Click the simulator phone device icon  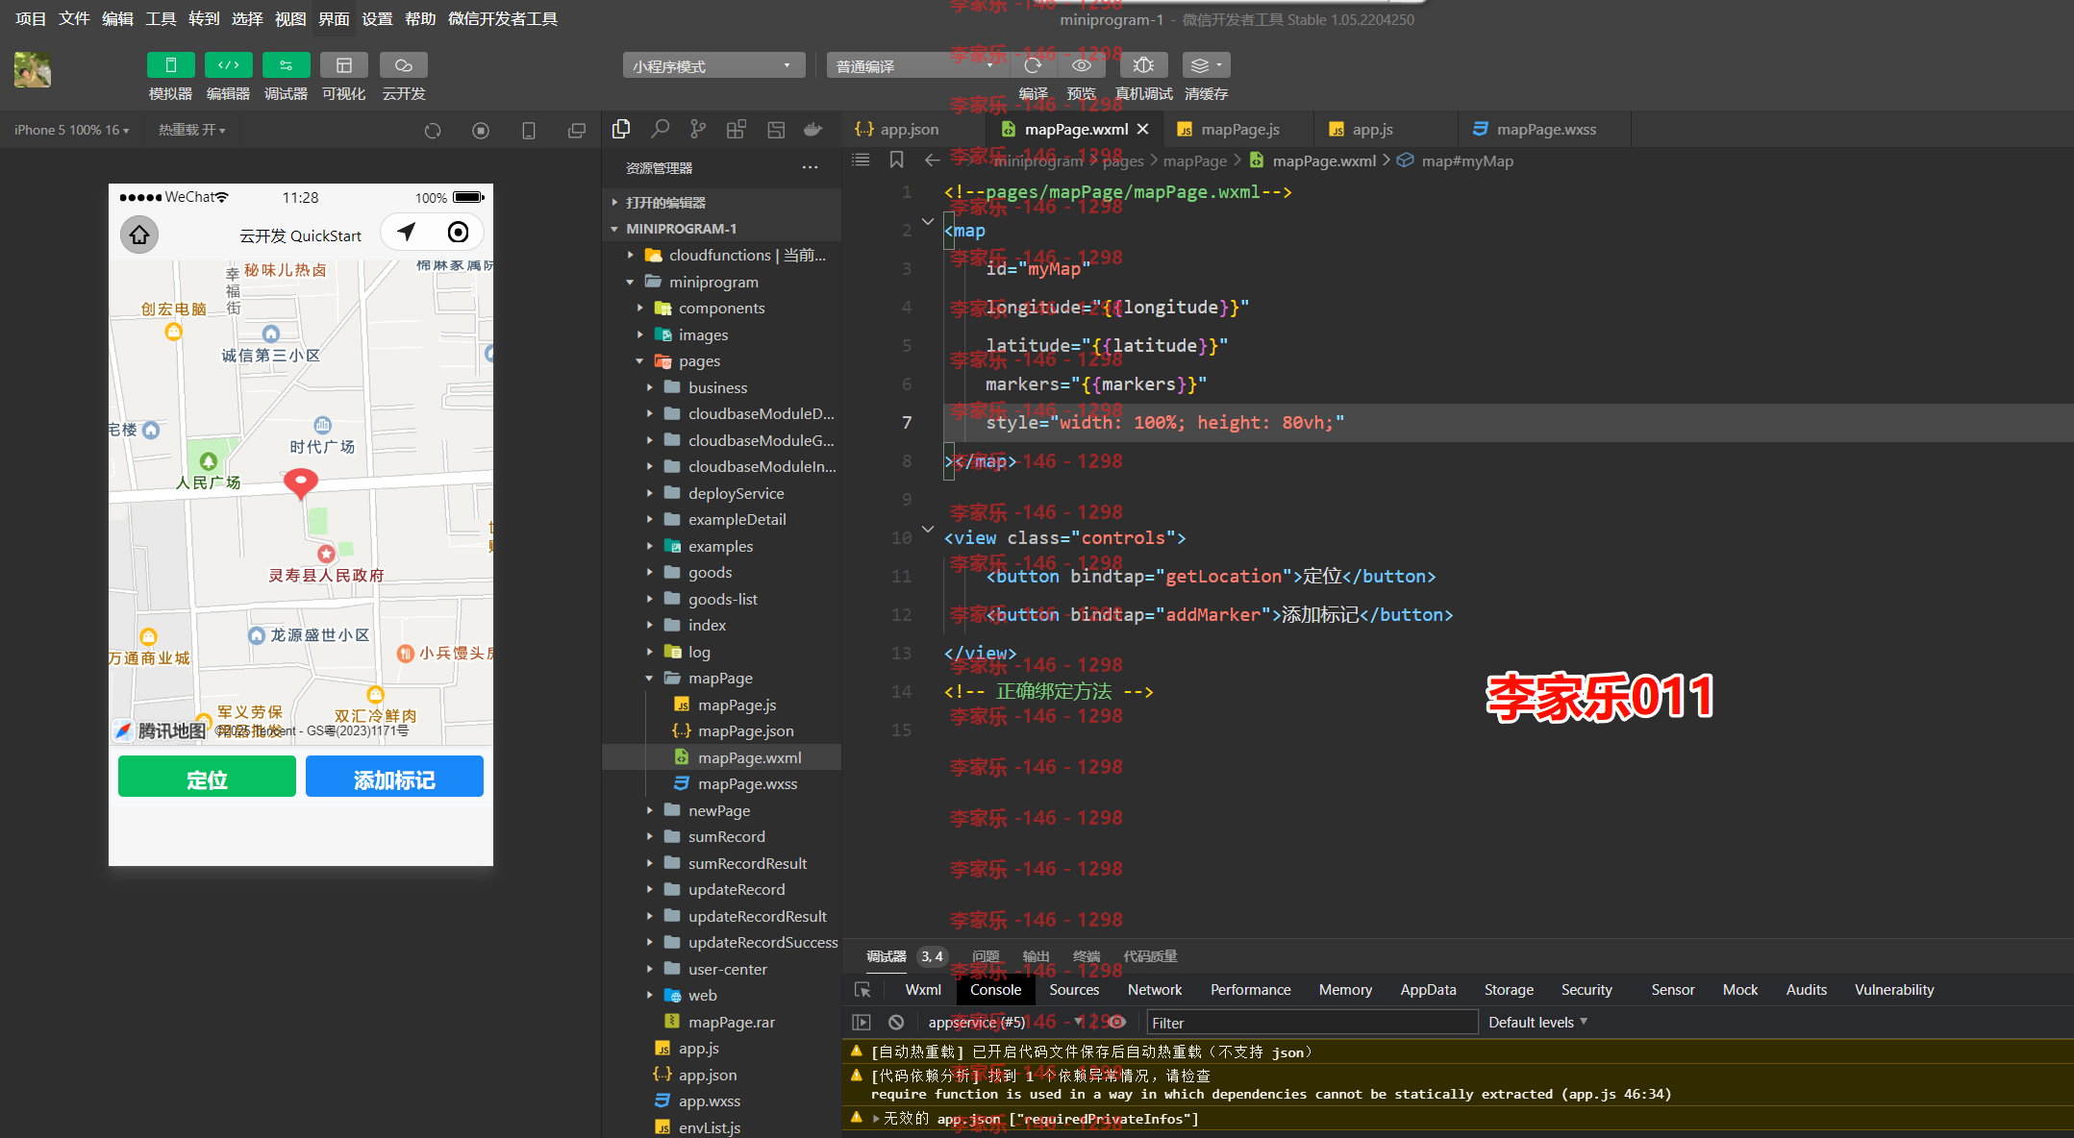click(529, 131)
